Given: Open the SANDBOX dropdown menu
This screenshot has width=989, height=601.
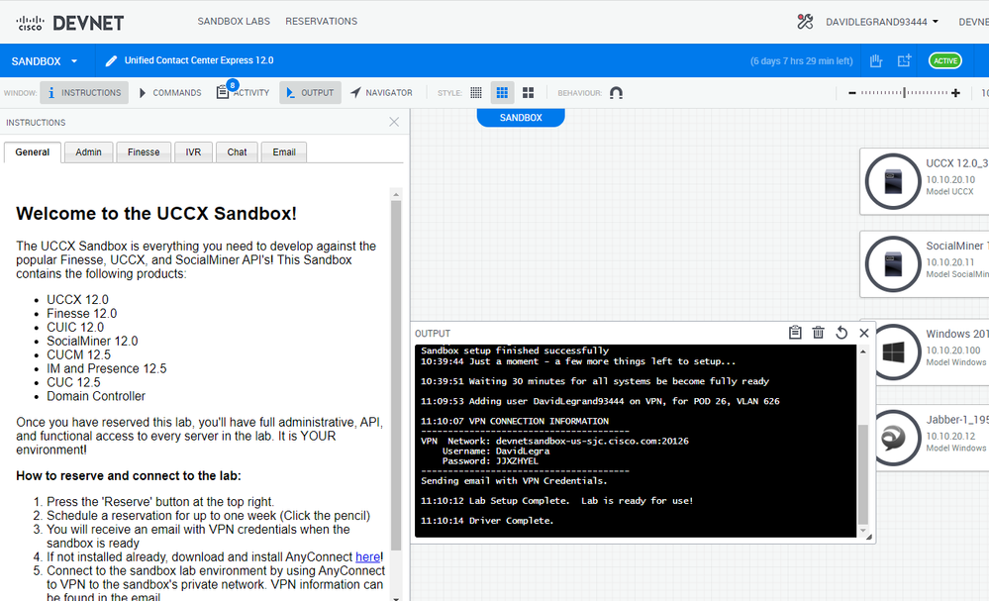Looking at the screenshot, I should pyautogui.click(x=45, y=61).
